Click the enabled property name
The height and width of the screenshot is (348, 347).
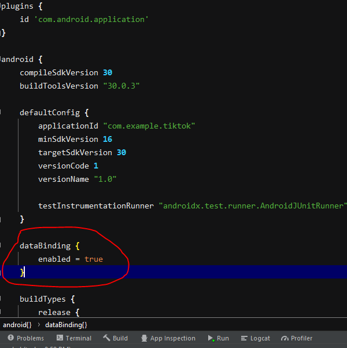[x=54, y=259]
